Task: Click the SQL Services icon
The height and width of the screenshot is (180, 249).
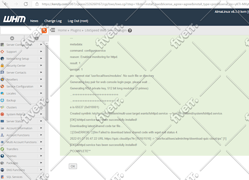Action: point(2,177)
